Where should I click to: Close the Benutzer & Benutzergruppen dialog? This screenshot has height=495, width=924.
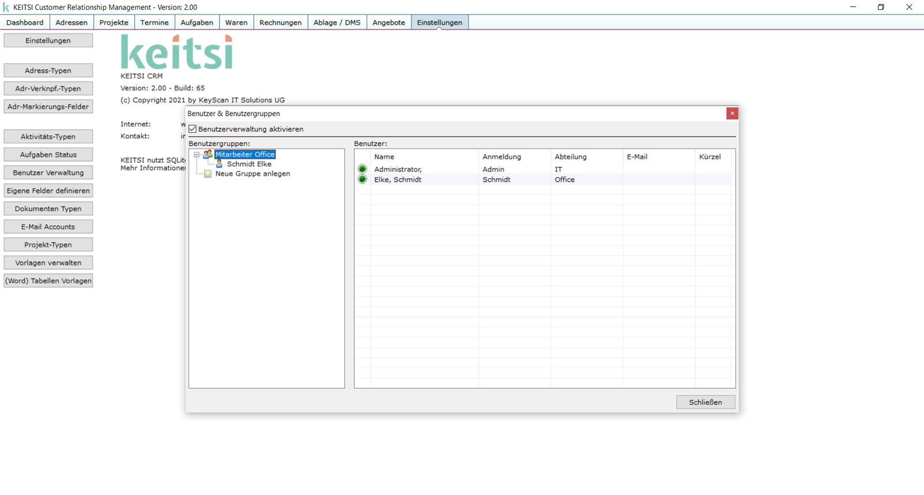pyautogui.click(x=732, y=113)
